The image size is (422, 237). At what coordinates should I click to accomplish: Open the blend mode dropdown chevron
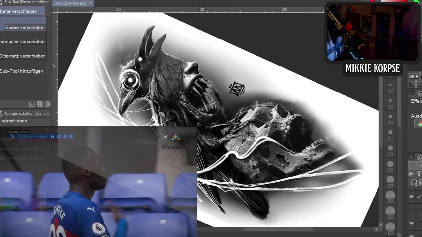coord(420,165)
